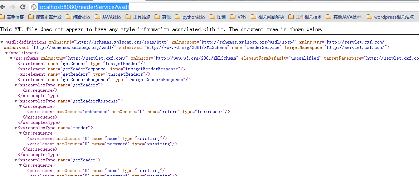
Task: Open the 其他 bookmark folder
Action: 163,17
